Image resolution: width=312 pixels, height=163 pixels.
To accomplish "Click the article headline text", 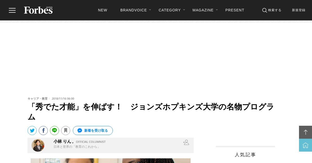I will [151, 112].
